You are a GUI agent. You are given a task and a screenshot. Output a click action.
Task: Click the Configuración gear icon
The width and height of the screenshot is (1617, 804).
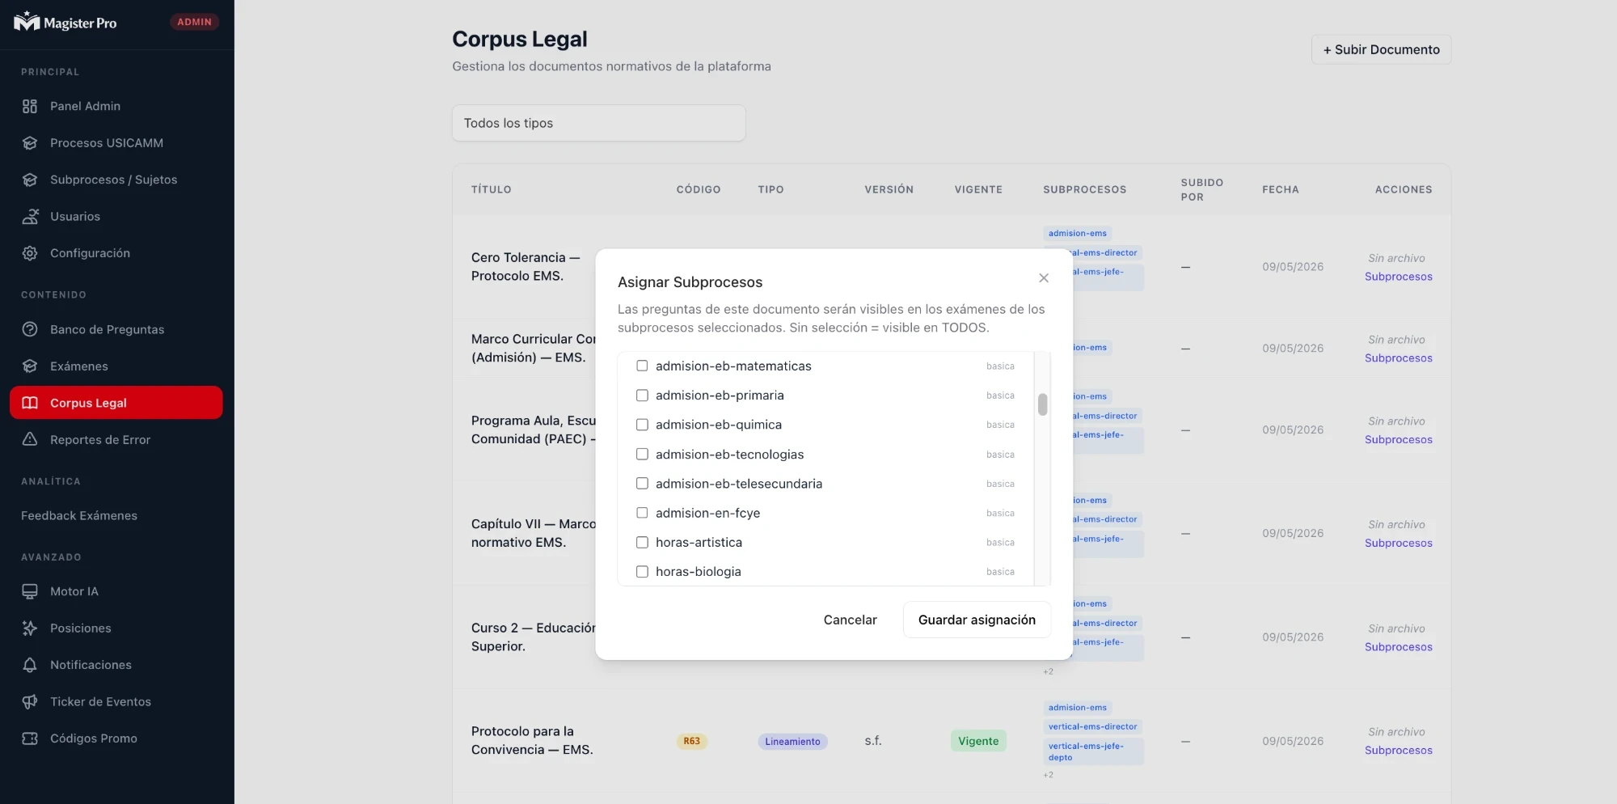[30, 253]
